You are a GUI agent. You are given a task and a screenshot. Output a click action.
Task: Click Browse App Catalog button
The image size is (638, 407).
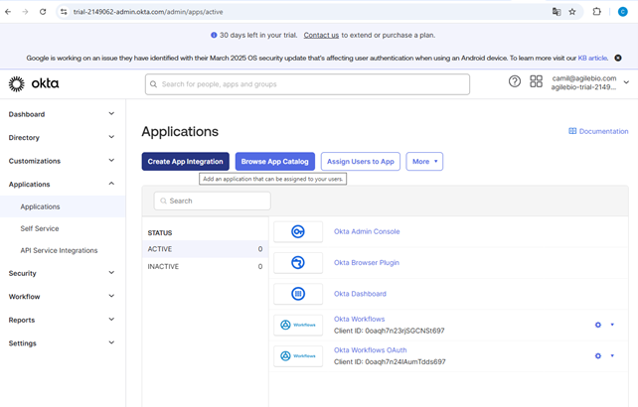(x=275, y=162)
